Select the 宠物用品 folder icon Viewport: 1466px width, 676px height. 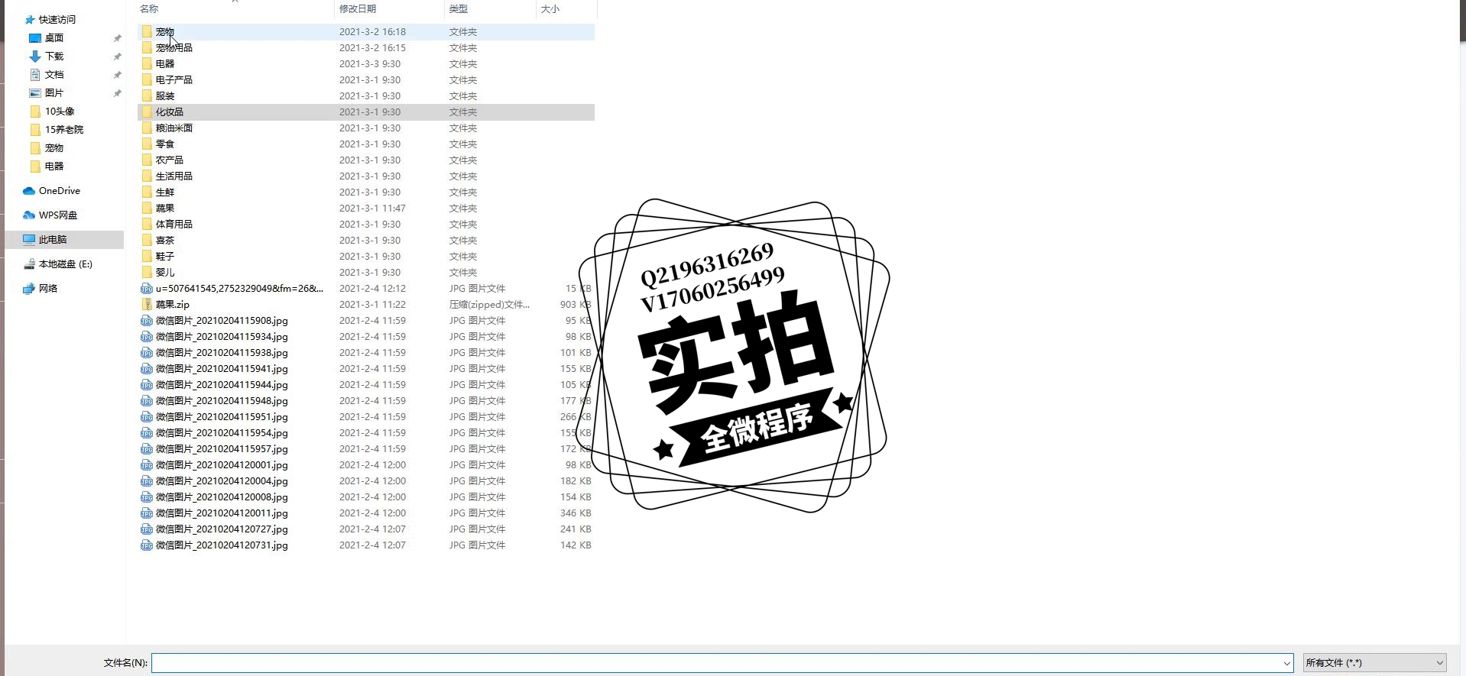147,48
